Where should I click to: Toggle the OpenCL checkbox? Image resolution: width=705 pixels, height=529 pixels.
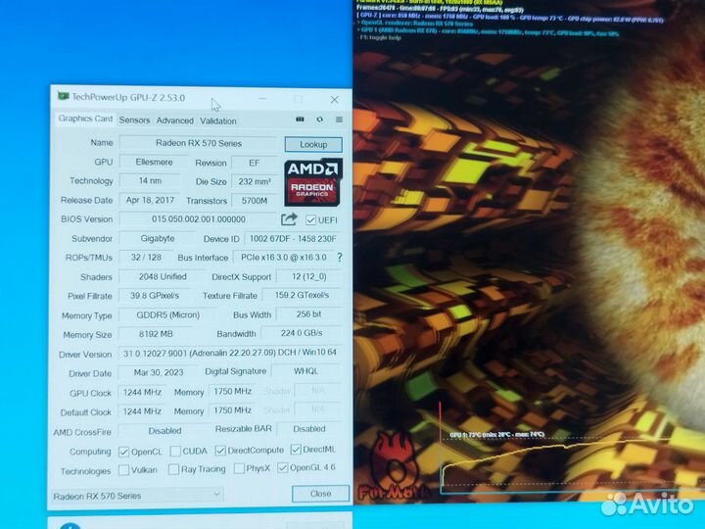tap(123, 452)
